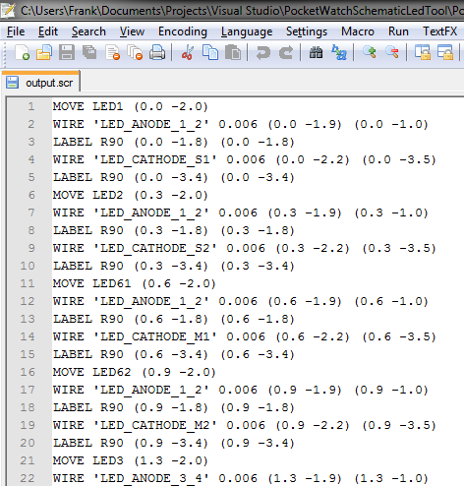
Task: Click the Synchronize Vertical Scrolling icon
Action: (423, 52)
